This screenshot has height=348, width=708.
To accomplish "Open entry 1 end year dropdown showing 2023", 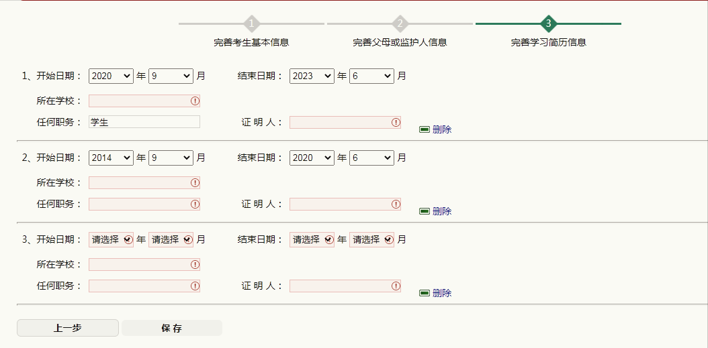I will pos(312,76).
